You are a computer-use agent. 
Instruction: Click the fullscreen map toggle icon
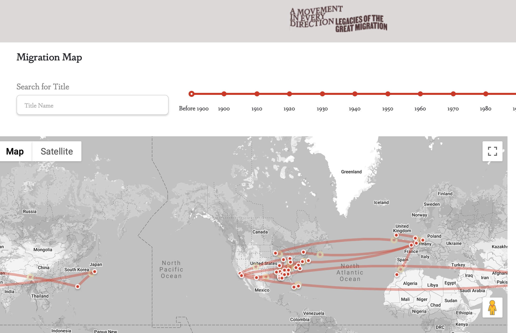[492, 151]
